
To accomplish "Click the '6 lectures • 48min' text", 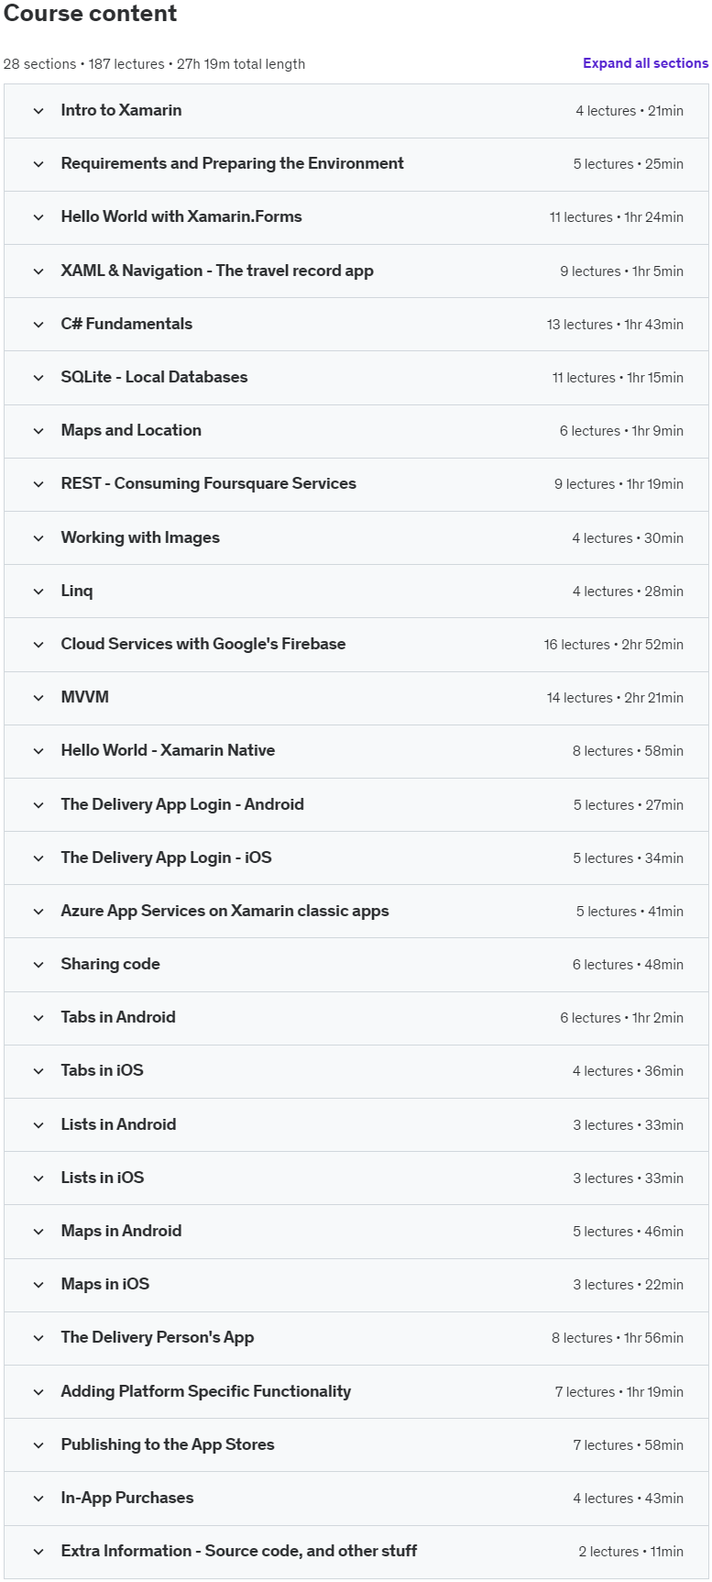I will [628, 965].
